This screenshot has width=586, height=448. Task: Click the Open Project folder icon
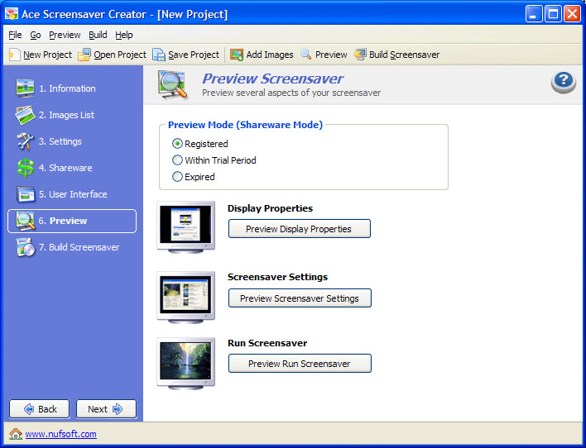[x=84, y=55]
